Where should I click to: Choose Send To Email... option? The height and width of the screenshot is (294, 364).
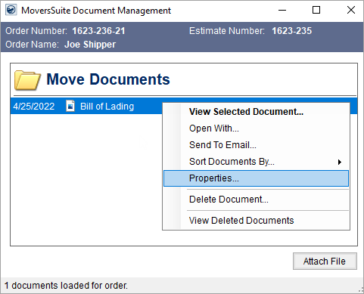coord(256,145)
